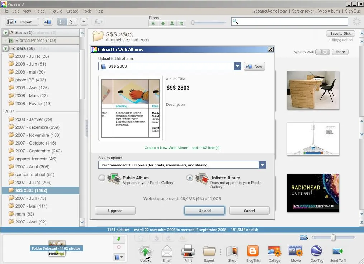364x264 pixels.
Task: Click the Share button
Action: pyautogui.click(x=340, y=52)
